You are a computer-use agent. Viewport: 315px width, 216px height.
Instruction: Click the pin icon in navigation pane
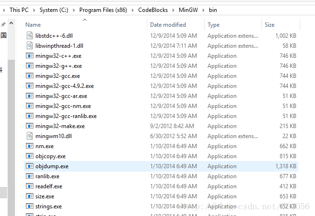(3, 24)
